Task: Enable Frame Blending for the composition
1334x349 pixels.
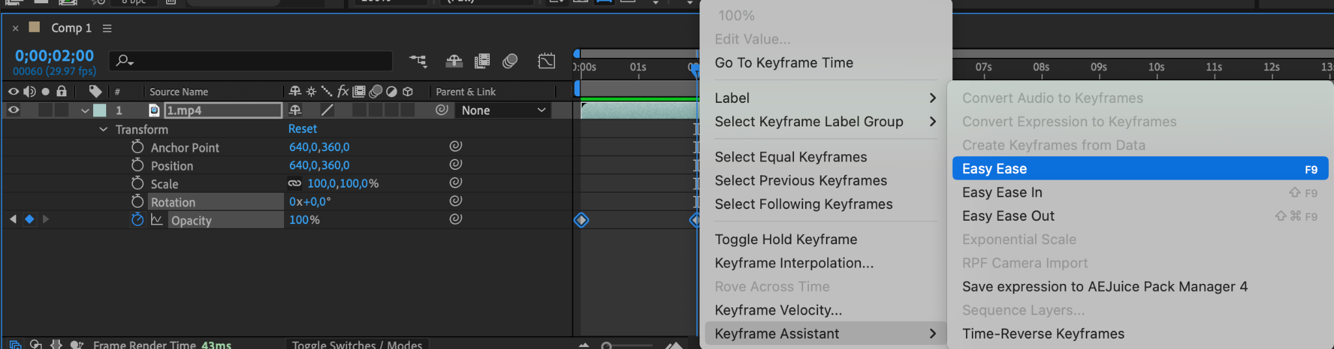Action: click(482, 61)
